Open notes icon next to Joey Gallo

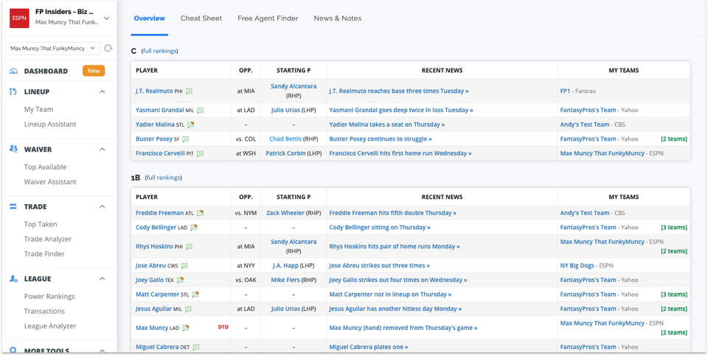(x=180, y=280)
